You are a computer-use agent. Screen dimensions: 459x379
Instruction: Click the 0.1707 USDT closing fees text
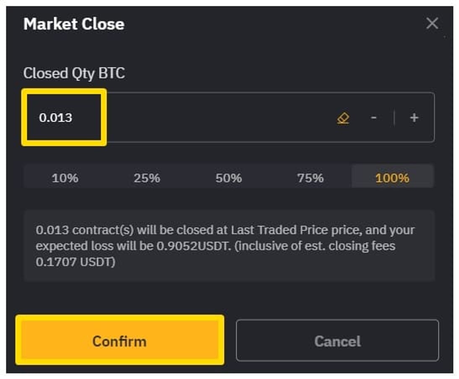76,262
